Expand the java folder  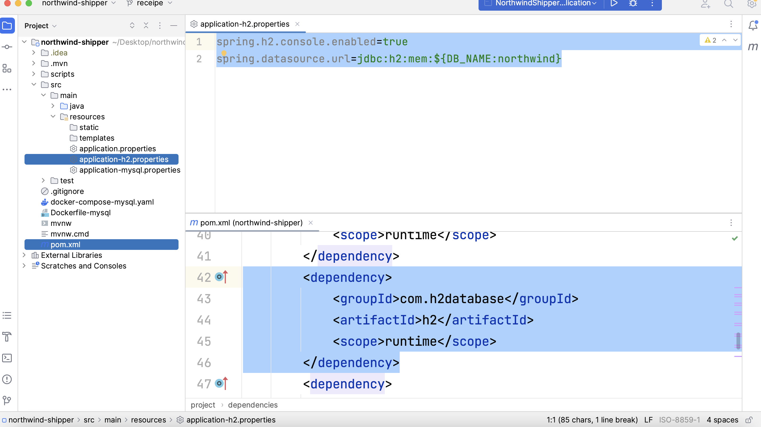[x=53, y=106]
